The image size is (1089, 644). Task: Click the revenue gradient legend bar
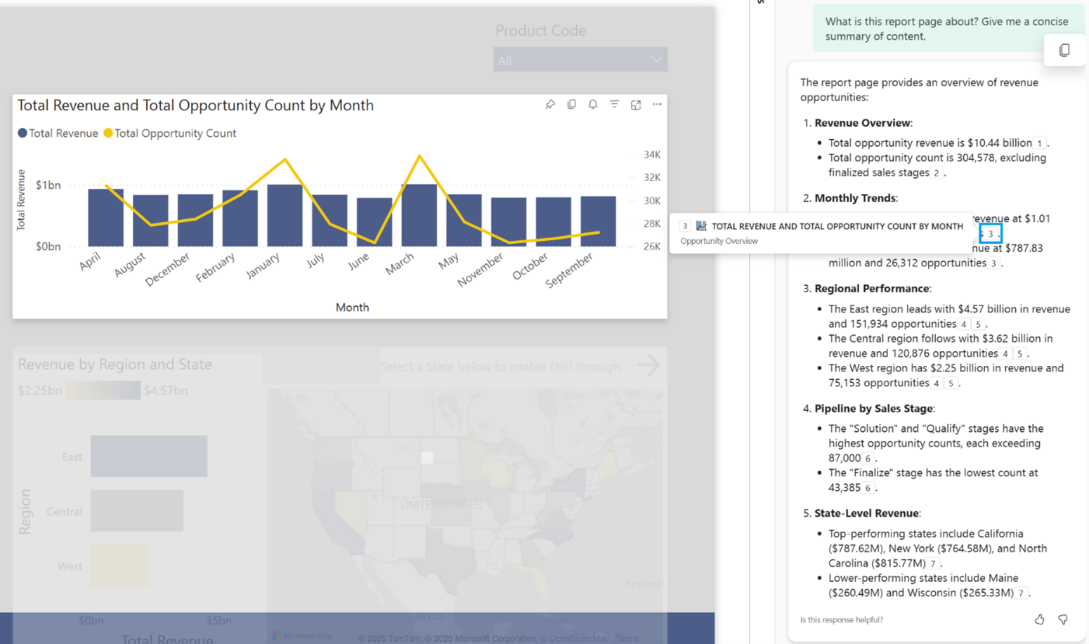103,390
